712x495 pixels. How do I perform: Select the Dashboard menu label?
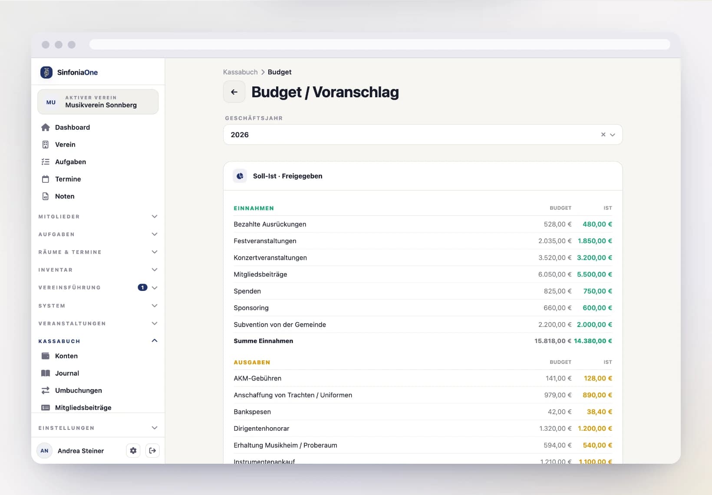point(73,127)
